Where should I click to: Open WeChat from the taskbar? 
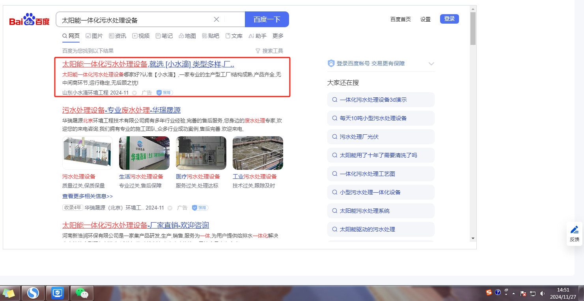coord(82,293)
